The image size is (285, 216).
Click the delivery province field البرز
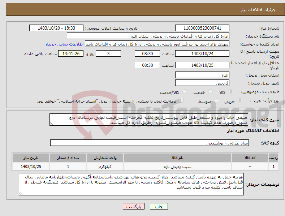[202, 75]
